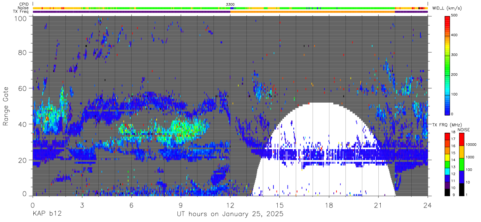Click the 40 tick on Range Gate axis
The image size is (481, 222).
[x=23, y=125]
